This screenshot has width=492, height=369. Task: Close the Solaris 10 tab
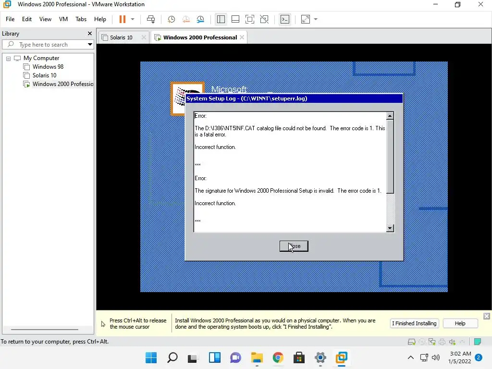click(144, 37)
